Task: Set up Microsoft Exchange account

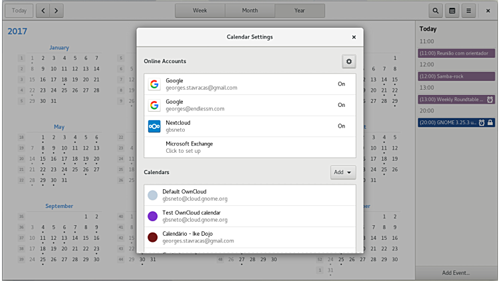Action: (x=189, y=147)
